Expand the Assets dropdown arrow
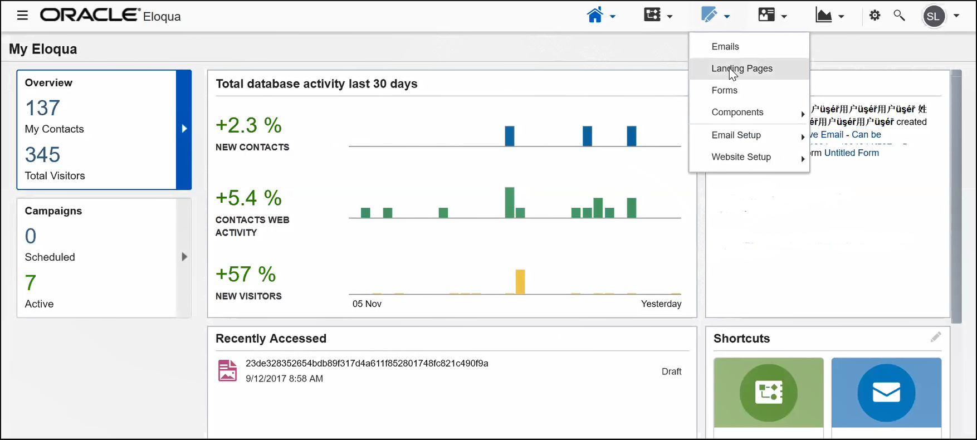This screenshot has height=440, width=977. click(727, 17)
